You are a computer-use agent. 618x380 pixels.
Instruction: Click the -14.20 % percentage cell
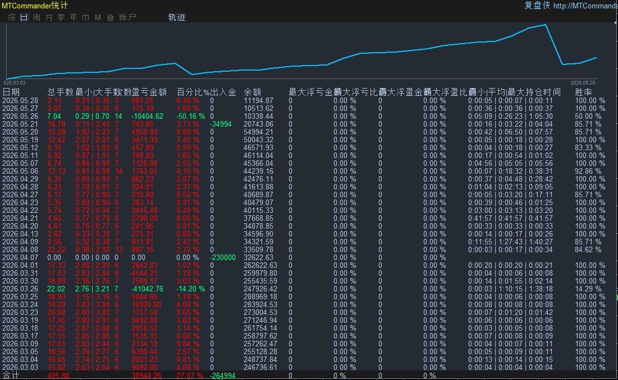click(190, 289)
